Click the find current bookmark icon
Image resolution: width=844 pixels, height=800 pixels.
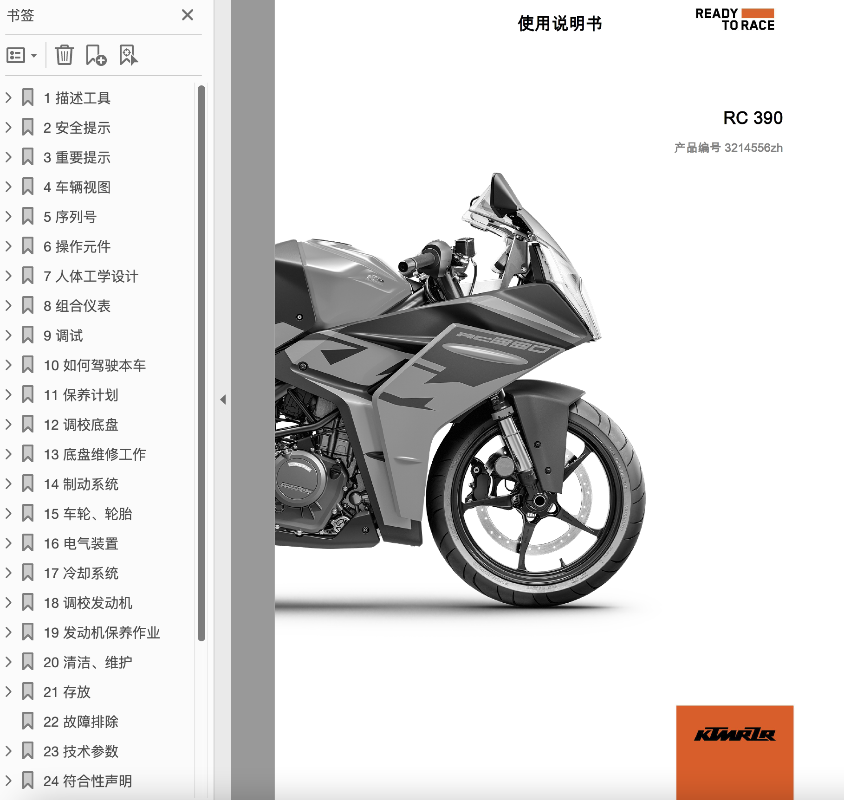coord(129,55)
